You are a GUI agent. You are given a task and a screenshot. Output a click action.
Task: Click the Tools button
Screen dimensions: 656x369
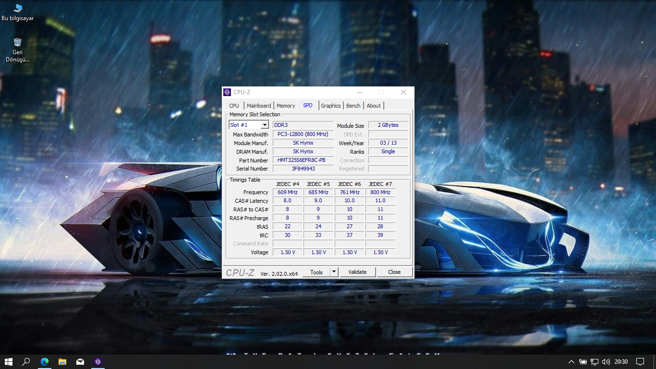coord(316,272)
